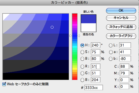
Task: Pick red at top of hue strip
Action: point(75,15)
